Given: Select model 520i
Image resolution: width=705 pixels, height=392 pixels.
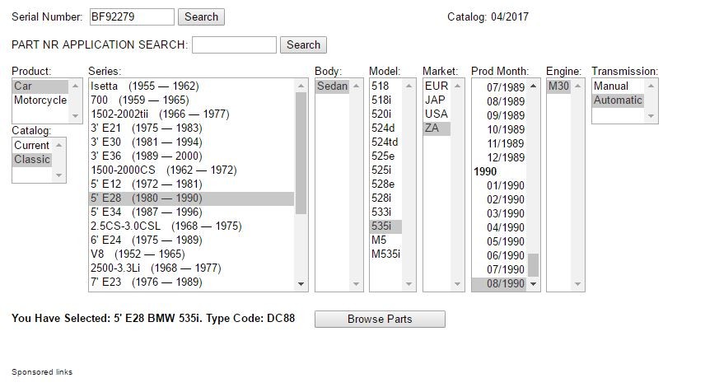Looking at the screenshot, I should [x=385, y=114].
